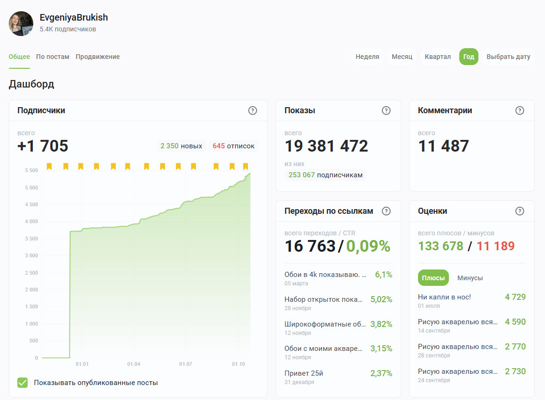Switch to Минусы ratings toggle
This screenshot has width=545, height=400.
pos(470,278)
